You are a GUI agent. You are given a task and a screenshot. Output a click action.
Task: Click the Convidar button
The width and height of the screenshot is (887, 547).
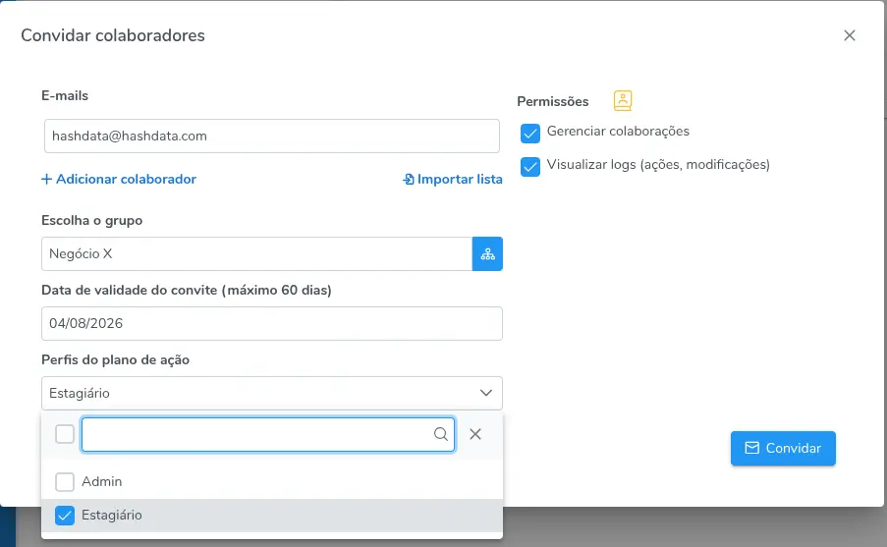pos(783,449)
